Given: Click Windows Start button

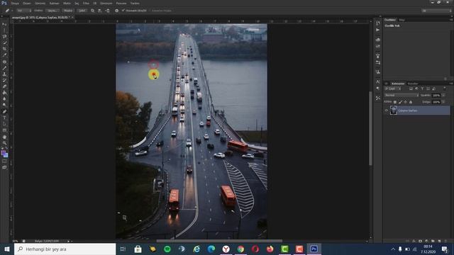Looking at the screenshot, I should pyautogui.click(x=7, y=249).
